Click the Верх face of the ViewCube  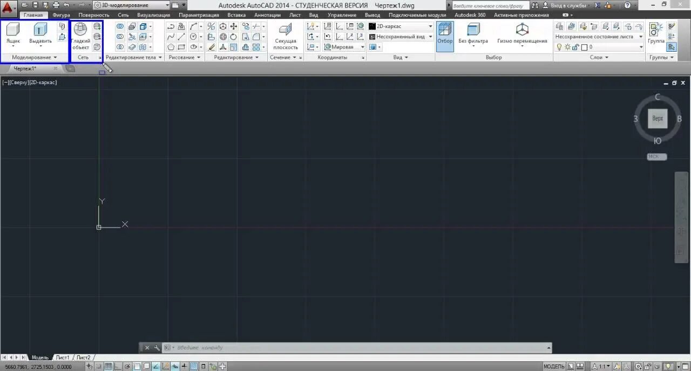[658, 119]
